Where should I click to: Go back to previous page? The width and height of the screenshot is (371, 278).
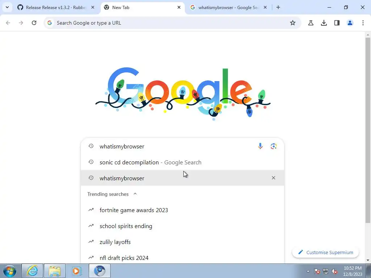8,23
